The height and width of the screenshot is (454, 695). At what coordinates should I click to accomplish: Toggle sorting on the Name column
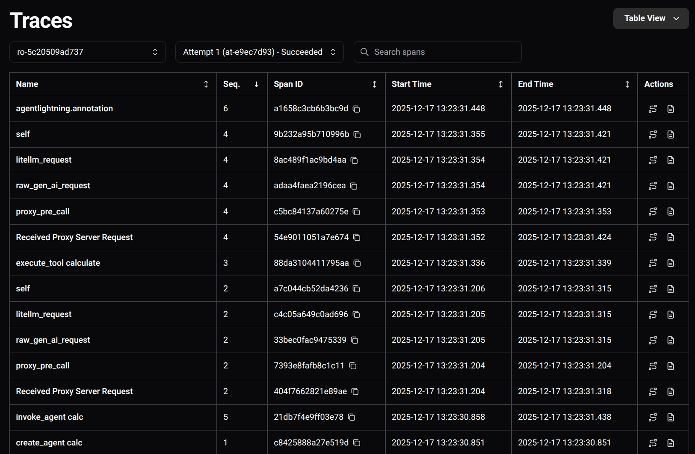click(x=206, y=84)
